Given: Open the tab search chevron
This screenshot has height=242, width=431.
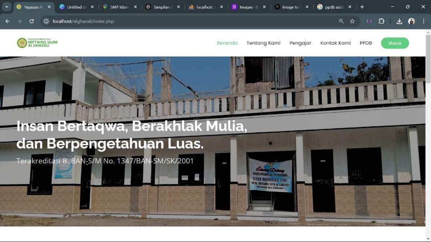Looking at the screenshot, I should 6,6.
